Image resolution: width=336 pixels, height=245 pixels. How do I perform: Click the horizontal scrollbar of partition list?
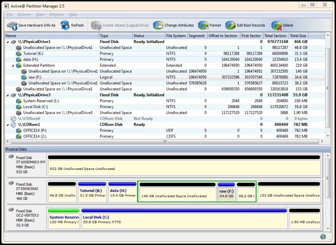coord(165,141)
